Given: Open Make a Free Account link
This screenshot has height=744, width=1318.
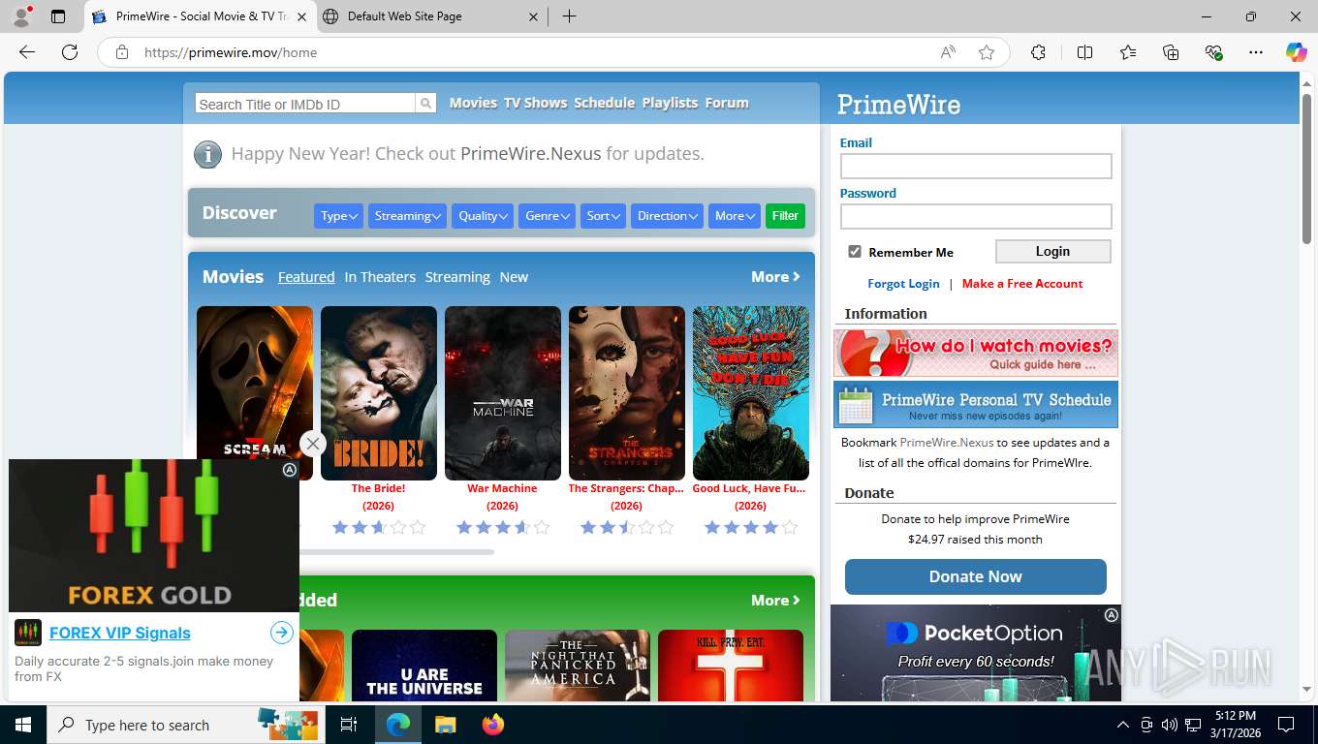Looking at the screenshot, I should pyautogui.click(x=1022, y=284).
